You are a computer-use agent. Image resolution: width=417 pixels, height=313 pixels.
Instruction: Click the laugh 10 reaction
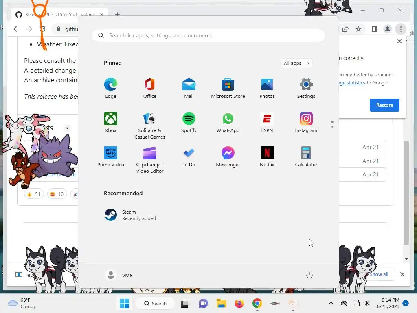pyautogui.click(x=57, y=194)
